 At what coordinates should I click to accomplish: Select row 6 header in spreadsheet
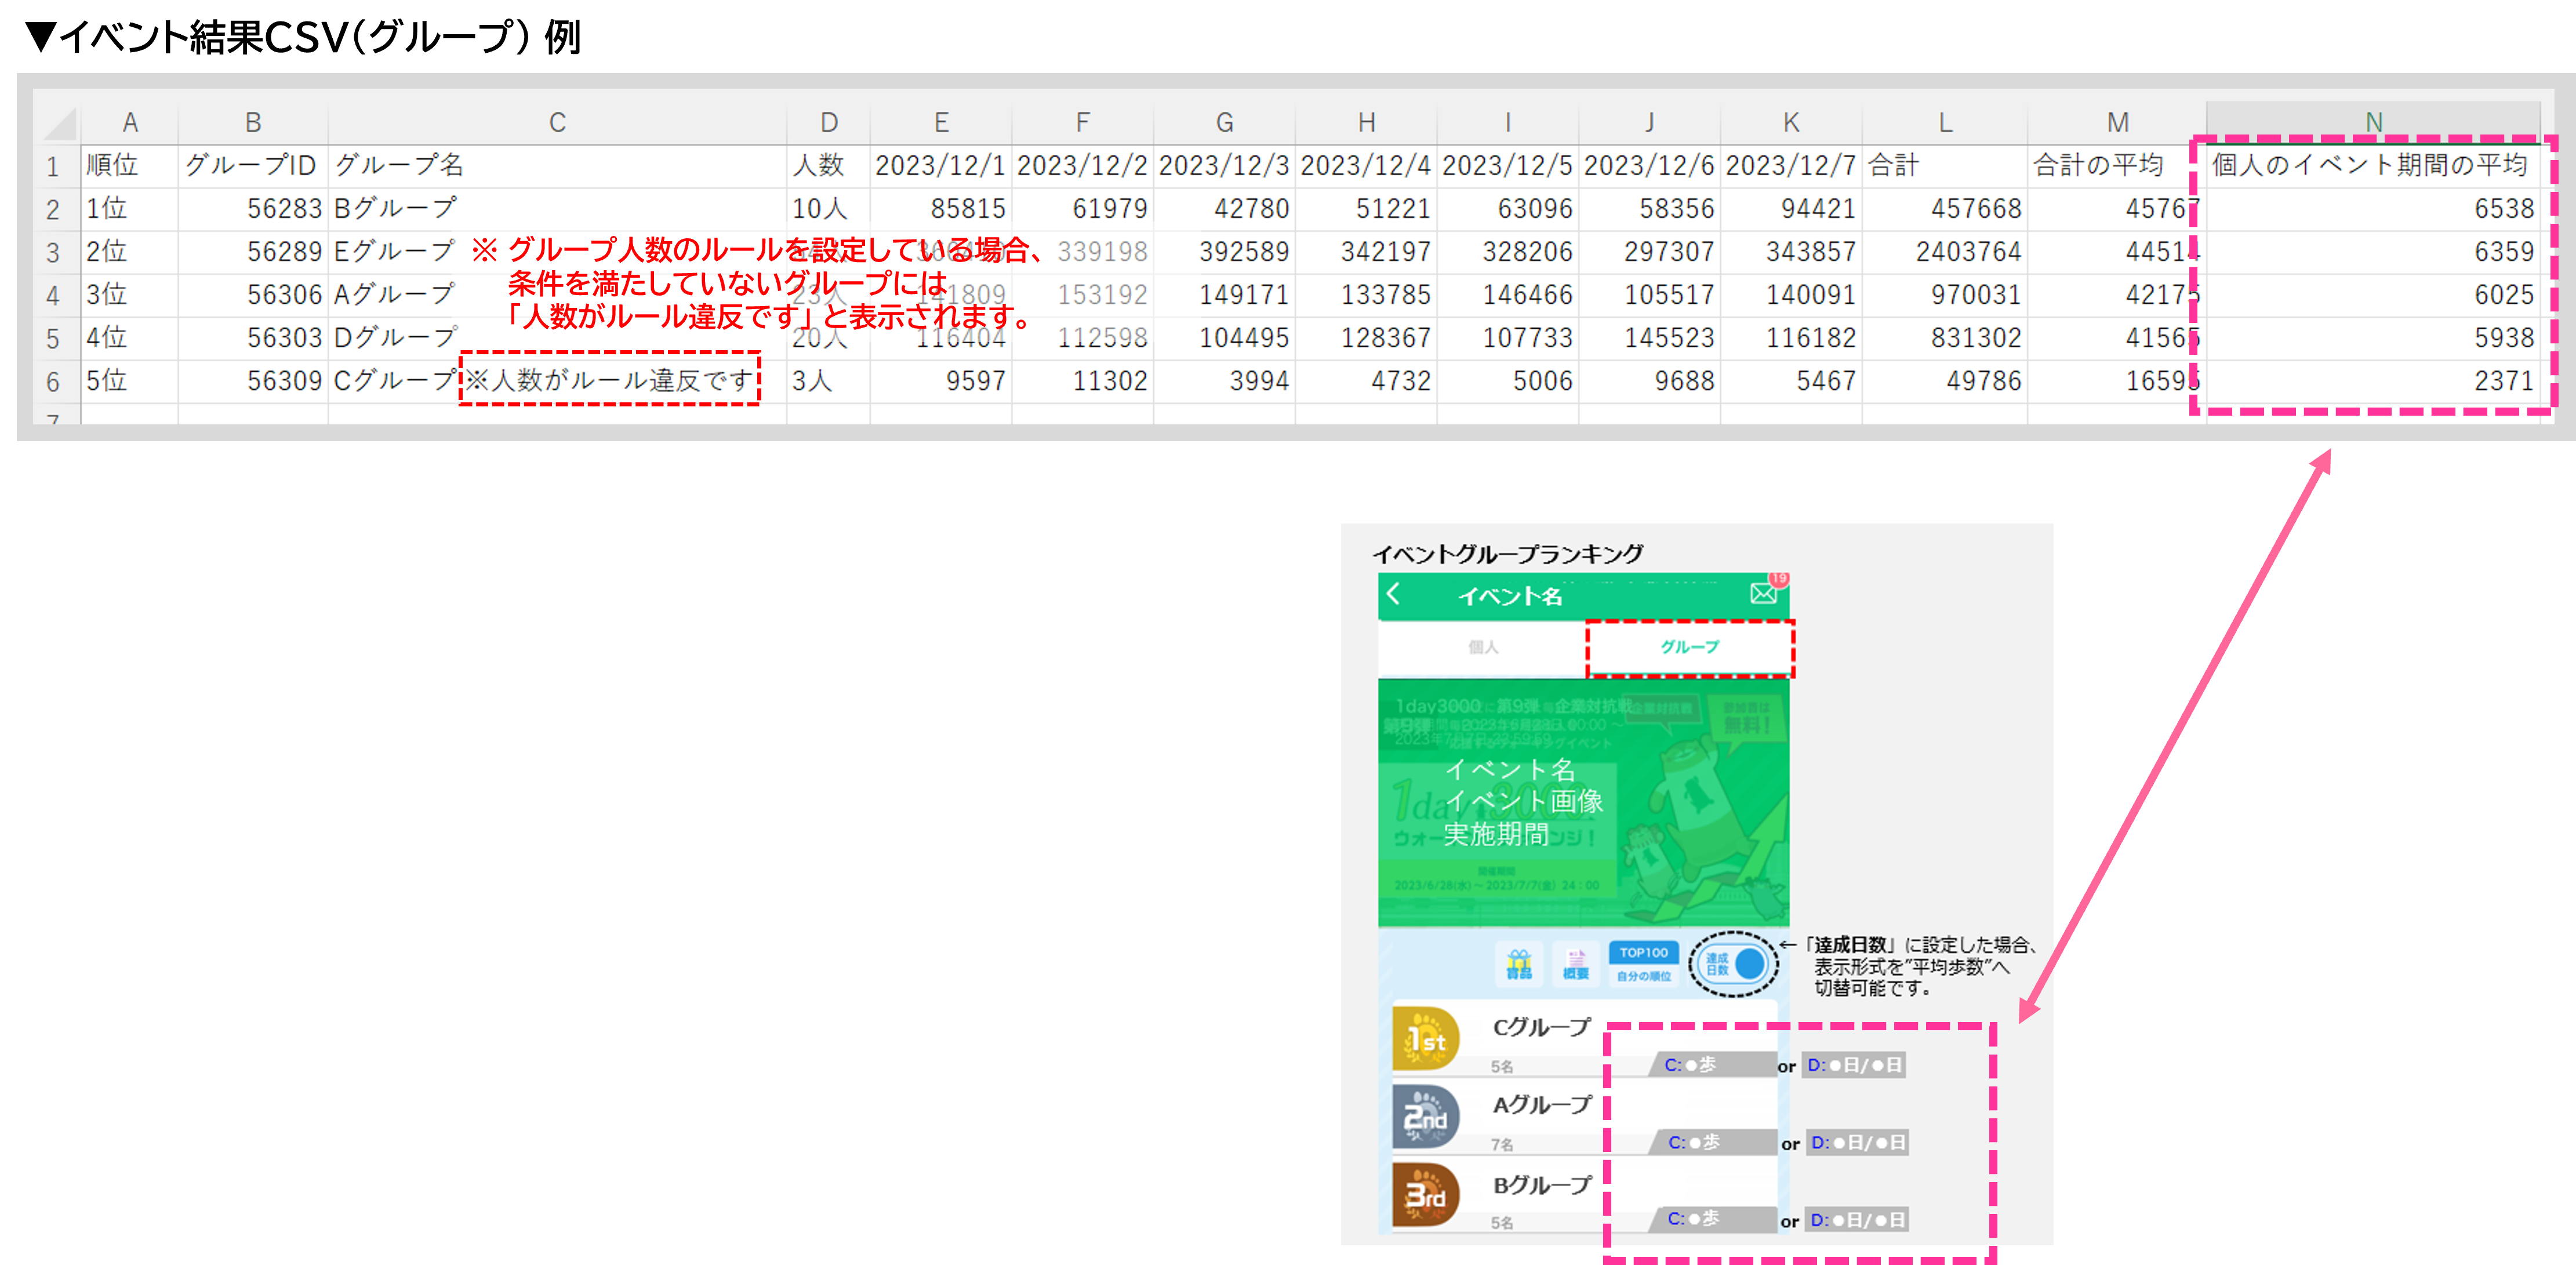[53, 382]
